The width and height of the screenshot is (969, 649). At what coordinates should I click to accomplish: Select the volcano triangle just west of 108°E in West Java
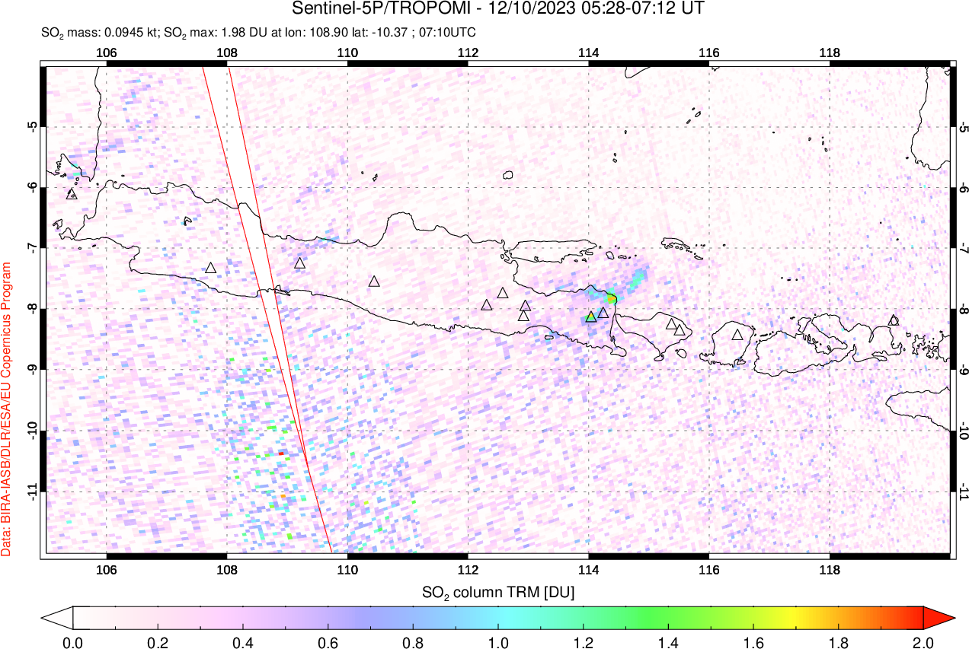click(211, 268)
